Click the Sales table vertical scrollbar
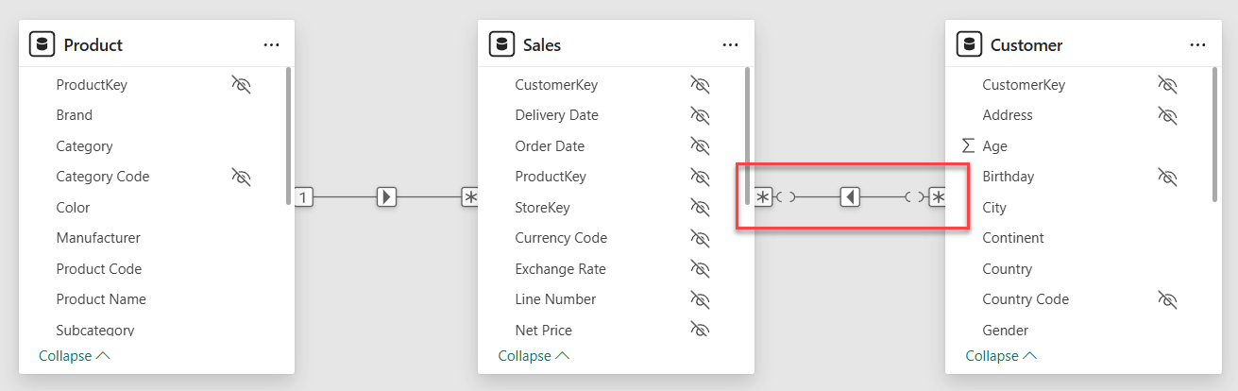 [747, 132]
